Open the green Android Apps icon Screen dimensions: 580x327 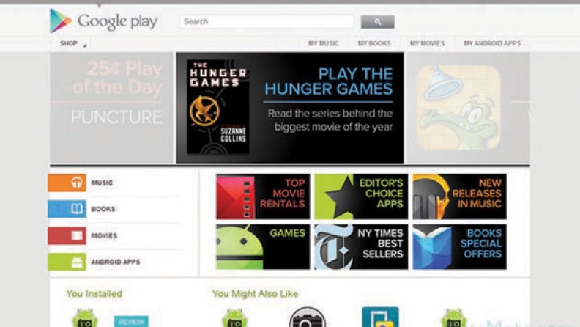tap(67, 262)
